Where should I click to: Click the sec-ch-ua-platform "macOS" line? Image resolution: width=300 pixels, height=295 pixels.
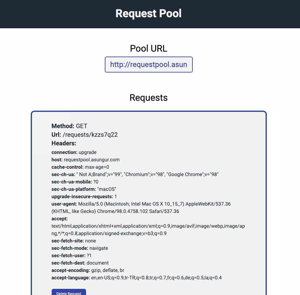tap(84, 189)
